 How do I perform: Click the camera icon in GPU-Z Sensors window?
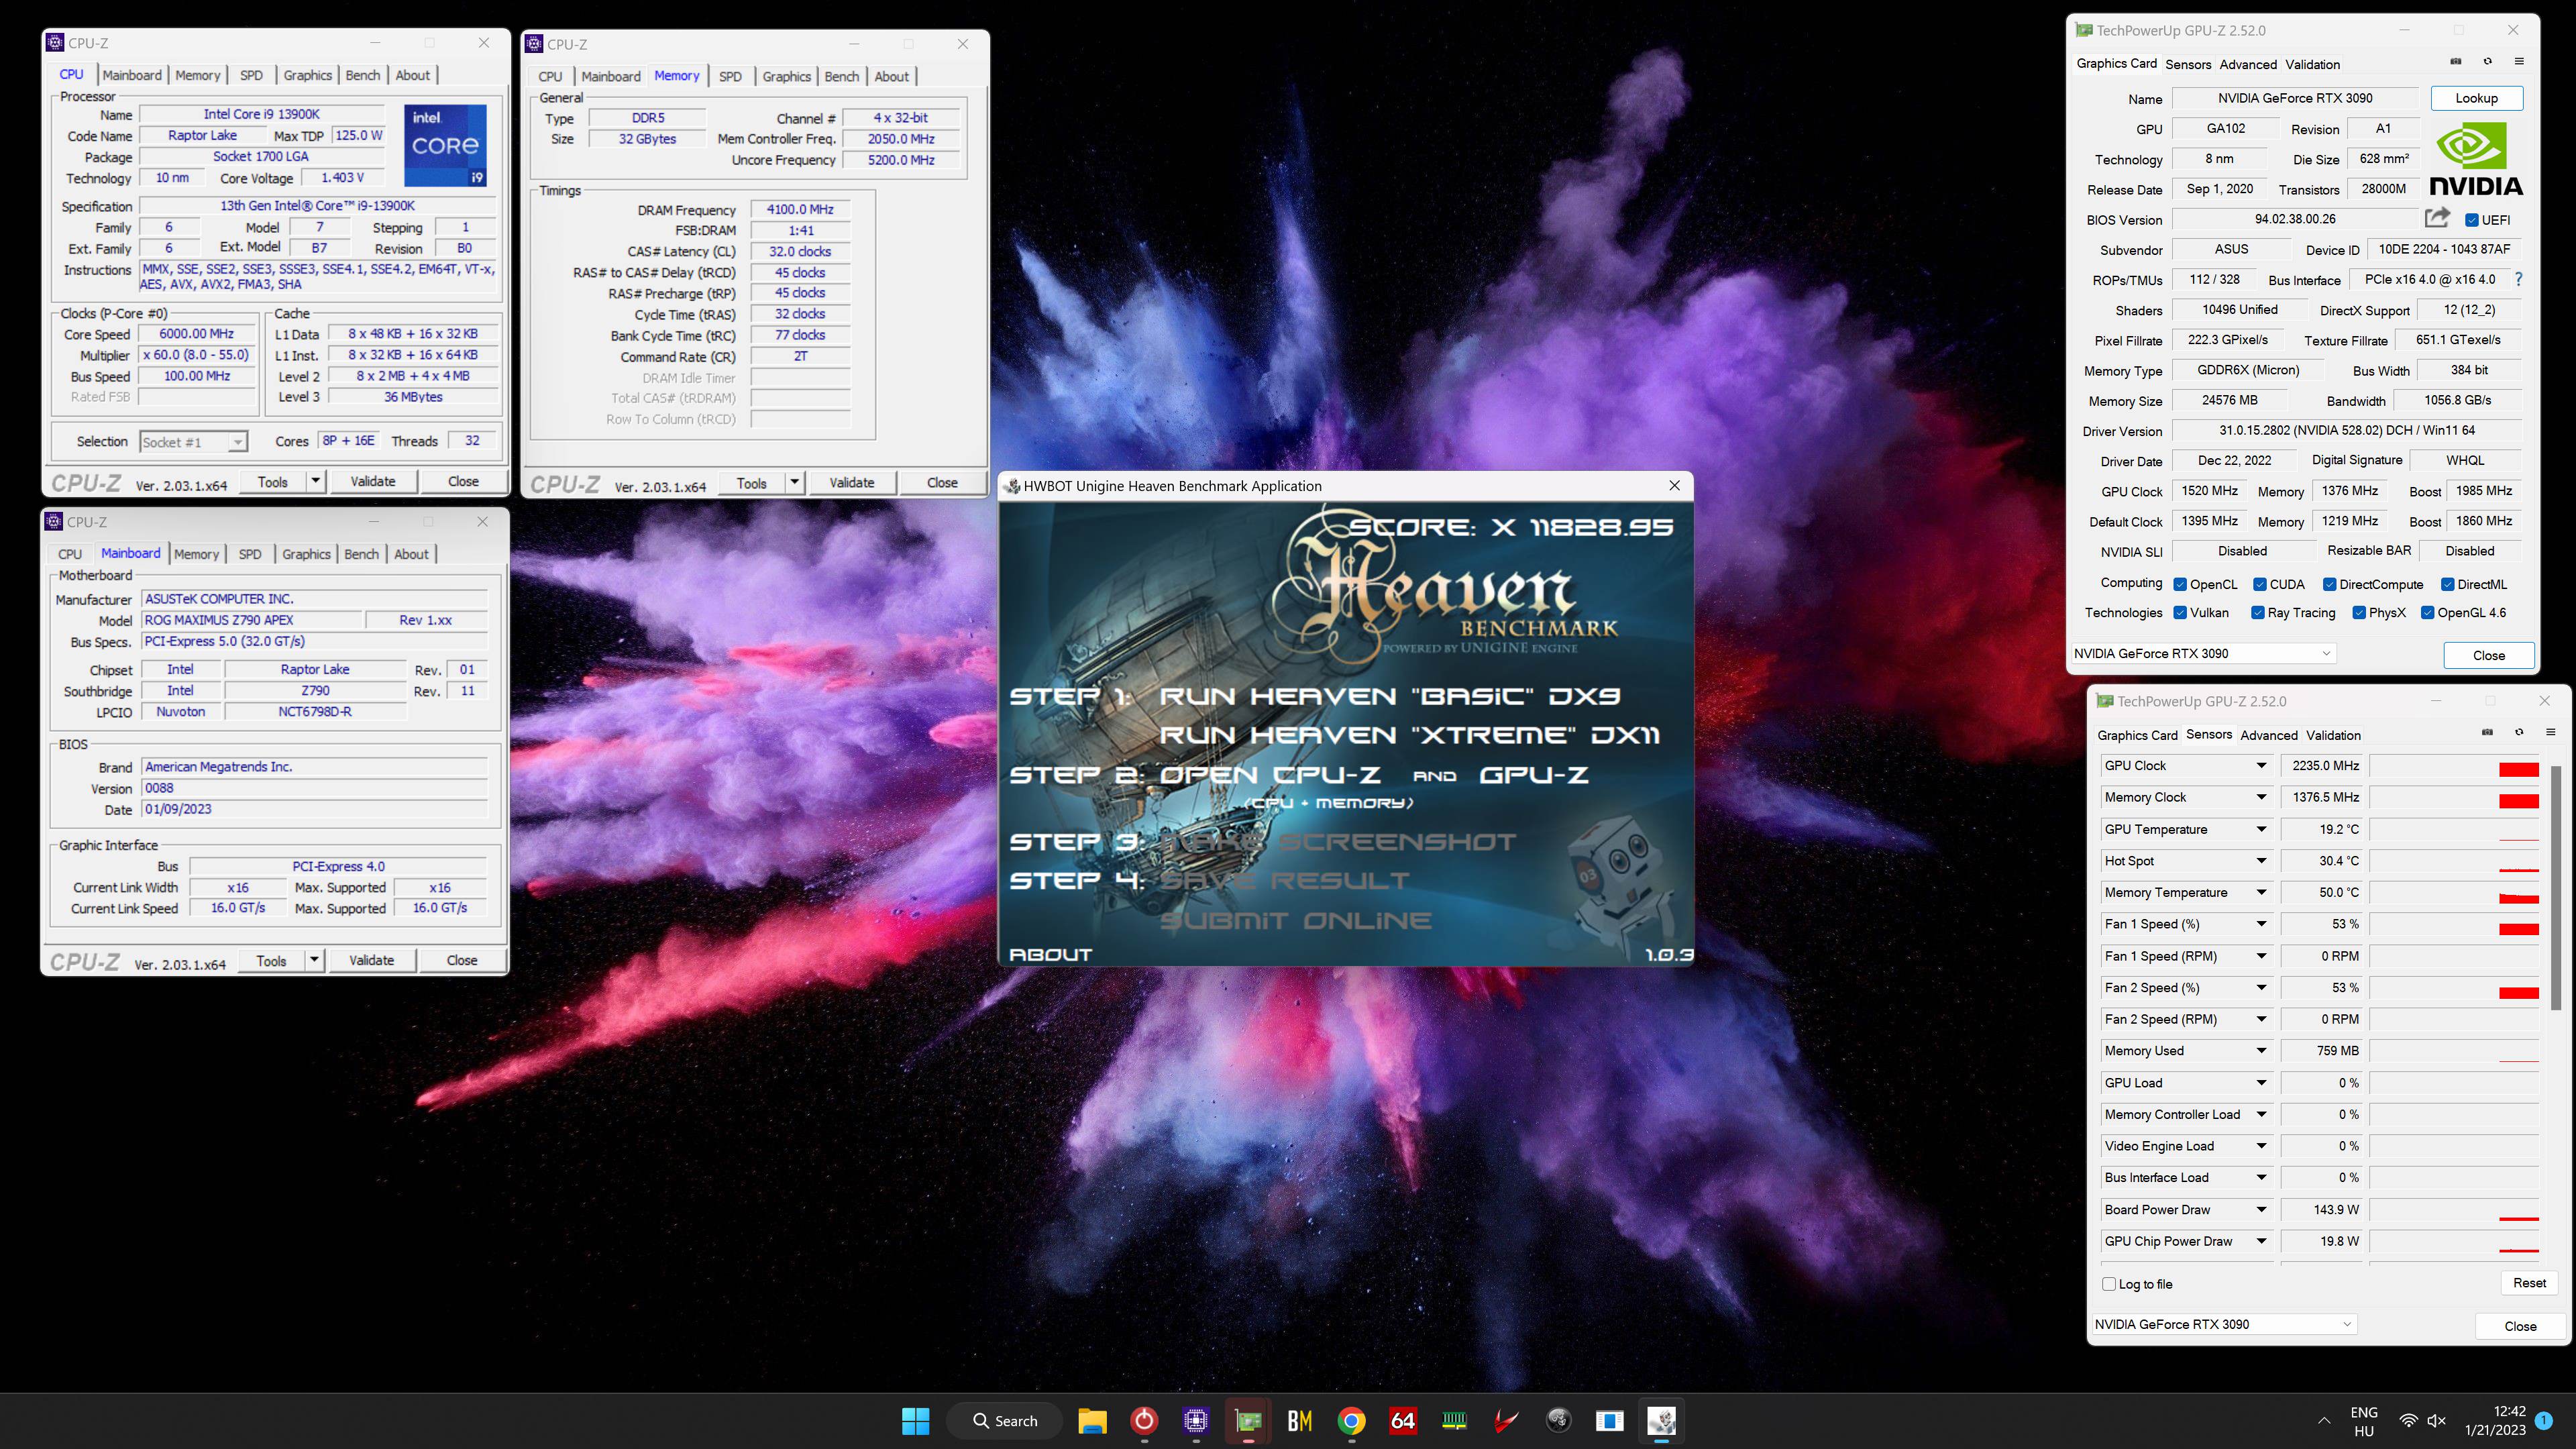2487,733
